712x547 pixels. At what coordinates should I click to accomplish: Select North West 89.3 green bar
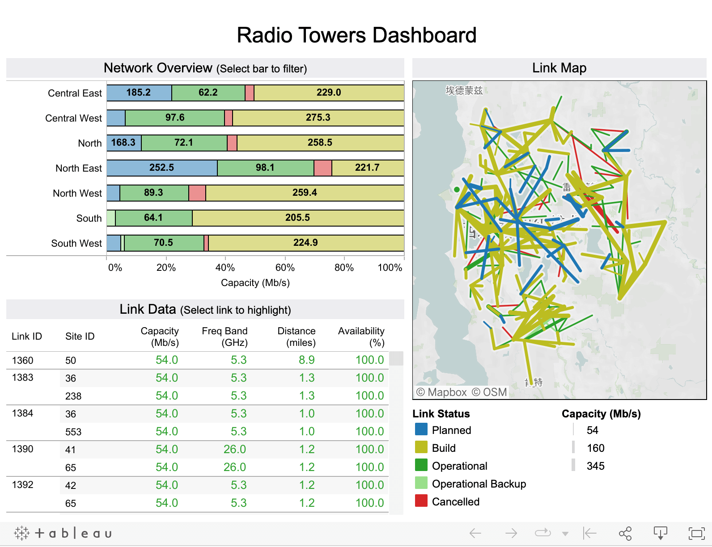click(154, 193)
